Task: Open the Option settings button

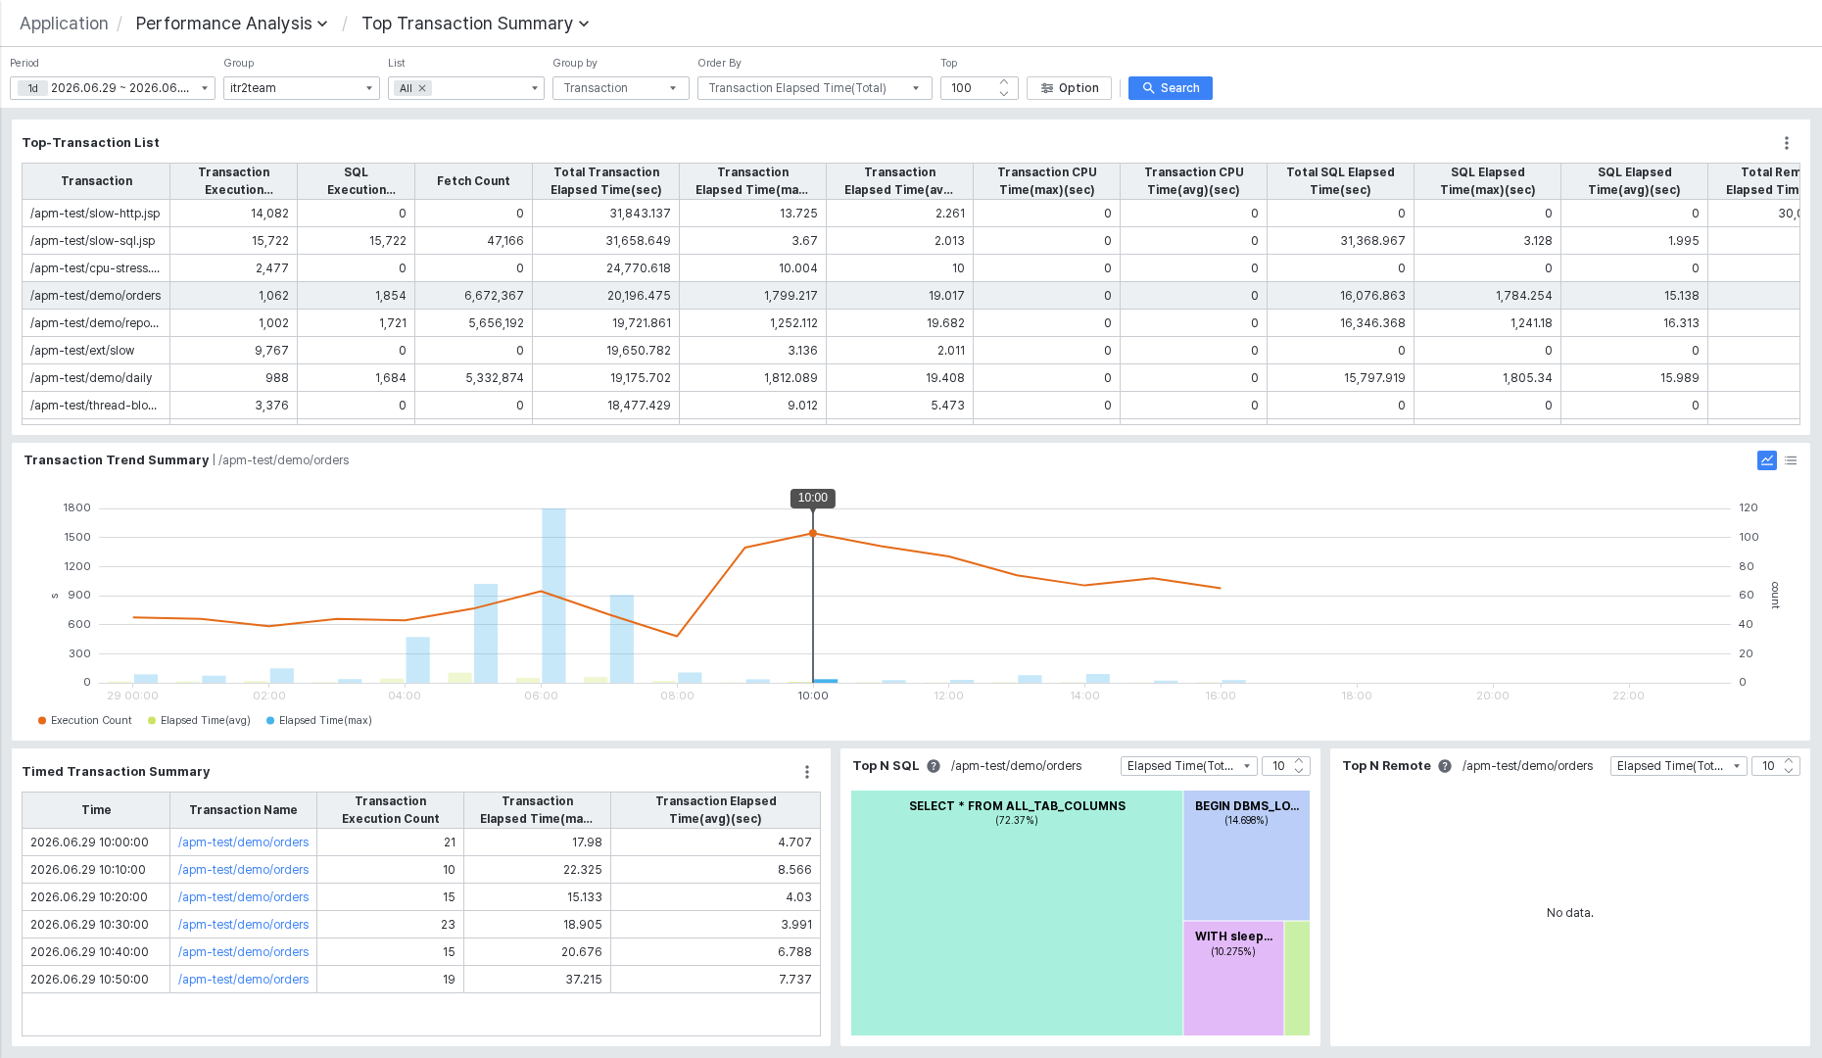Action: (1070, 88)
